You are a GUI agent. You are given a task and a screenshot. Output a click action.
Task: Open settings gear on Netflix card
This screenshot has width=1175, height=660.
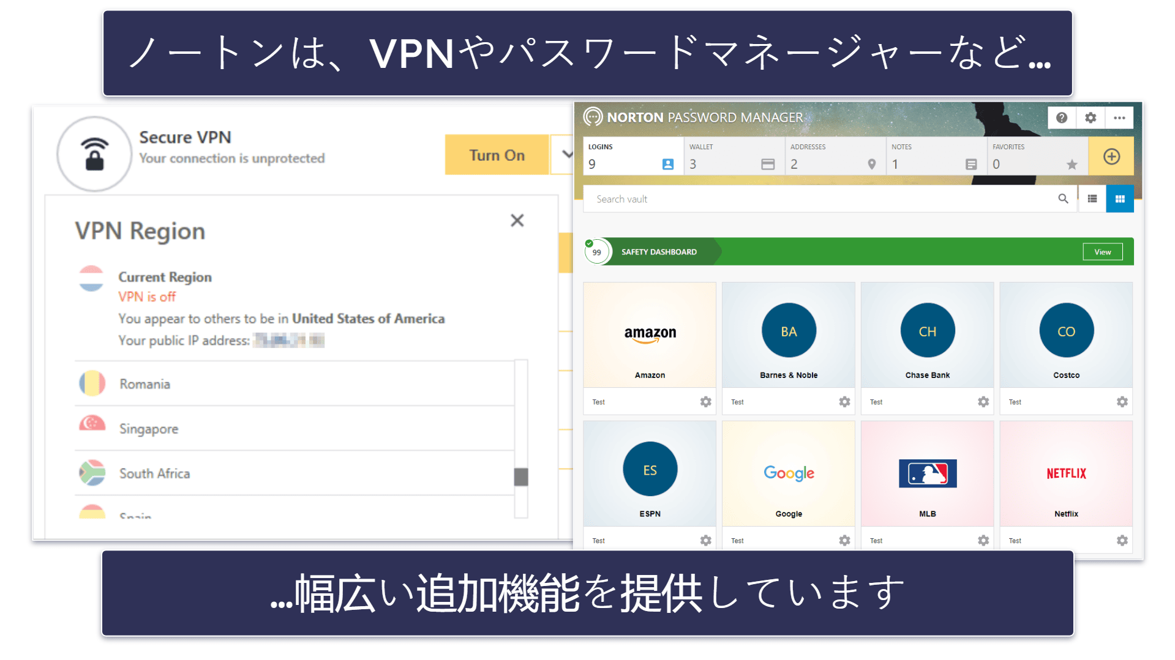[1122, 541]
